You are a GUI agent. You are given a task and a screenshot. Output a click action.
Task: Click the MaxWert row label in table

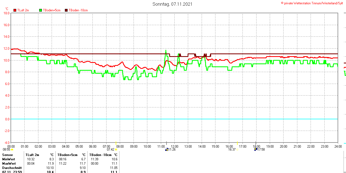click(x=9, y=164)
